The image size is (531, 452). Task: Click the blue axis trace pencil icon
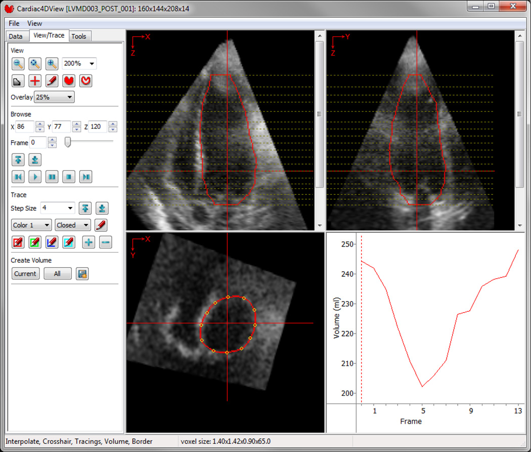(x=52, y=242)
